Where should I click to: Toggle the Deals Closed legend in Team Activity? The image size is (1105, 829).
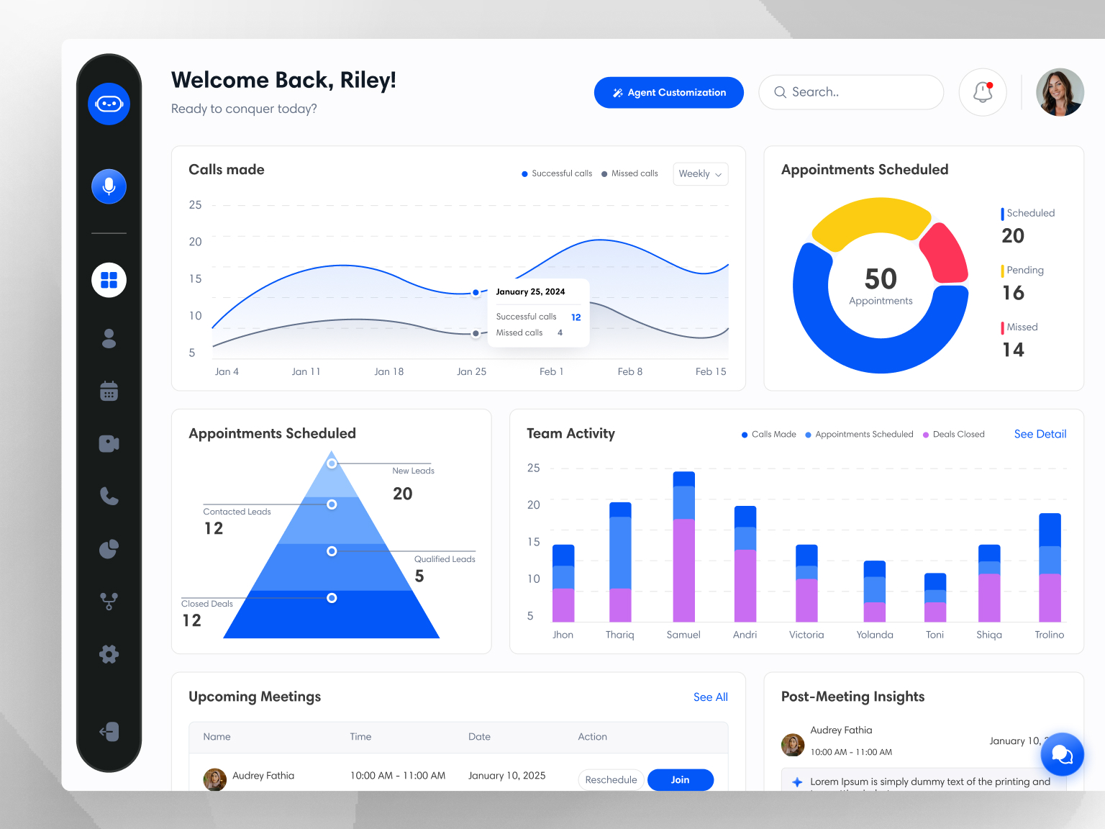(953, 434)
